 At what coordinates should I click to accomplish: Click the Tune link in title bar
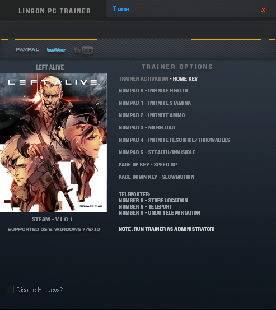coord(121,9)
